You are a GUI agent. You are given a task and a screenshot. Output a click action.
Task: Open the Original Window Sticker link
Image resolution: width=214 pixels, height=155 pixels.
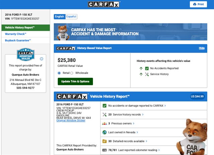click(71, 121)
